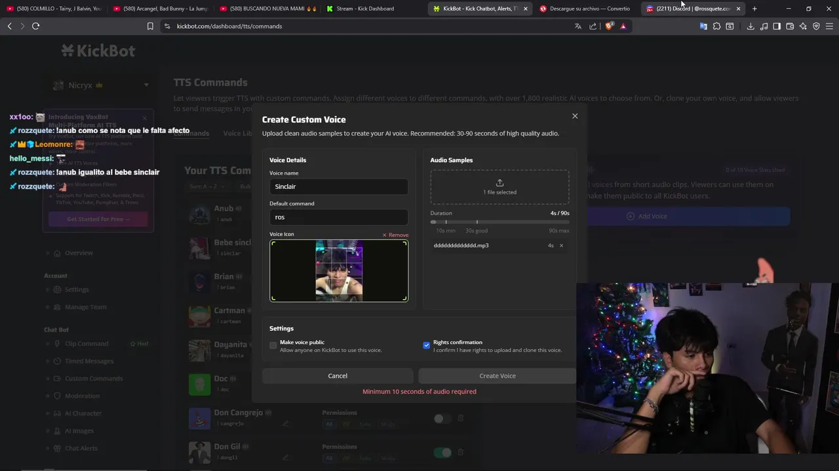Open Manage Team in the sidebar
839x471 pixels.
[x=85, y=307]
